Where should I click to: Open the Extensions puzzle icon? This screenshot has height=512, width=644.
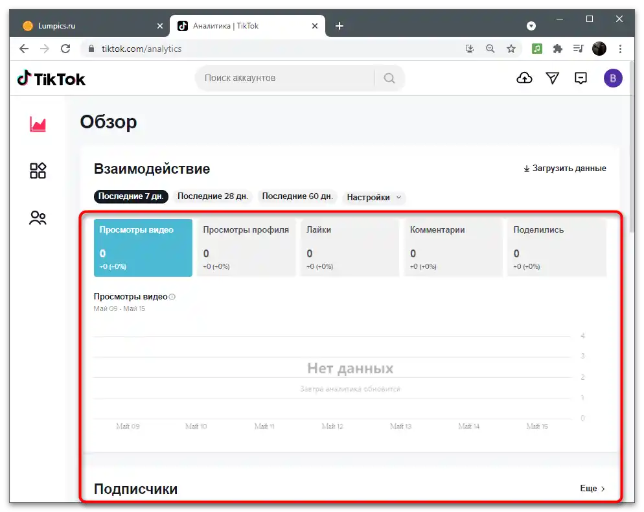point(557,49)
